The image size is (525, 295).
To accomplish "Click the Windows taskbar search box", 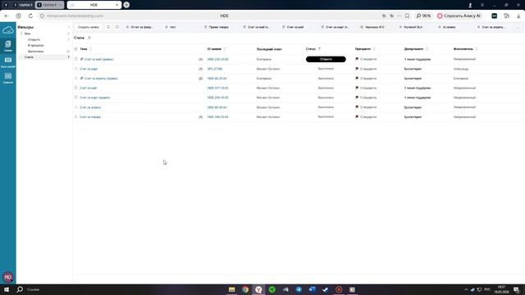I will click(x=33, y=289).
